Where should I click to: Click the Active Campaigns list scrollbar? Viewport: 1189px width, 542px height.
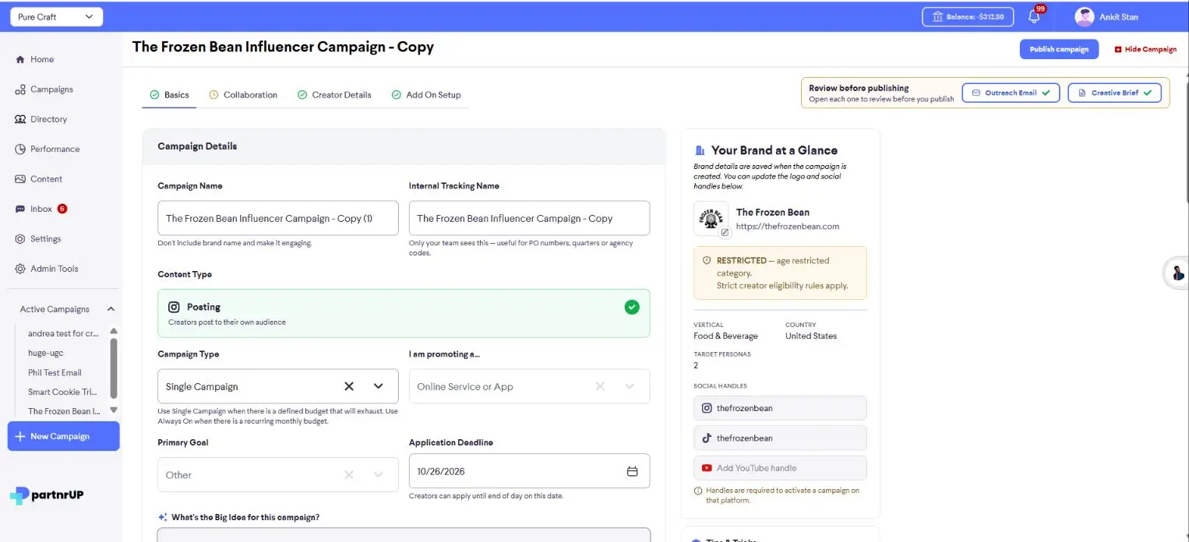pos(114,368)
